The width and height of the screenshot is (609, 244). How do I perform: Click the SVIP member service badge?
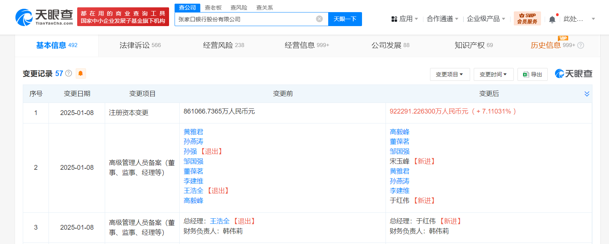[527, 18]
